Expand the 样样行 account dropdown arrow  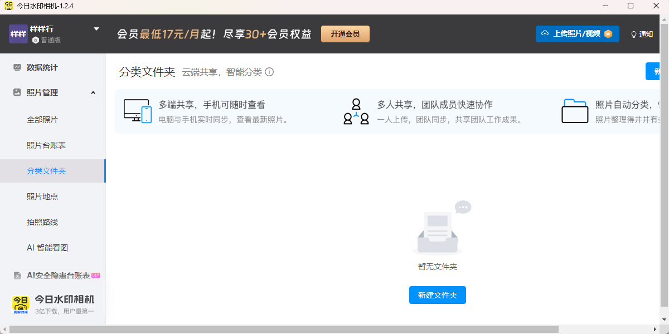96,29
